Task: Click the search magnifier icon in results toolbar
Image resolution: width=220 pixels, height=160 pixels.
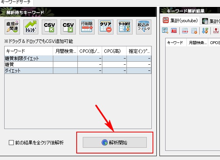Action: (x=165, y=30)
